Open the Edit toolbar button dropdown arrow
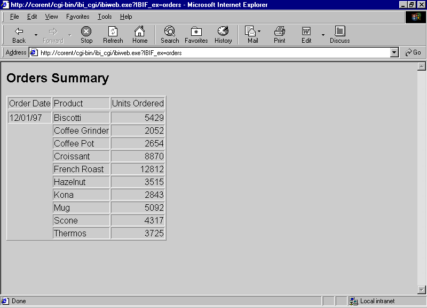Viewport: 427px width, 308px height. 323,35
